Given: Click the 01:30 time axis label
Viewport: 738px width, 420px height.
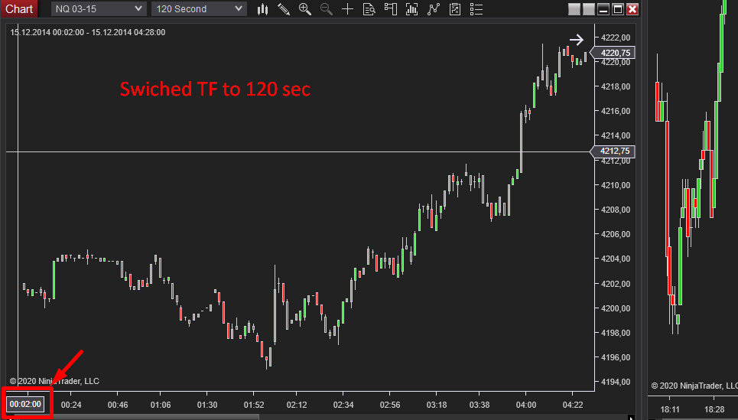Looking at the screenshot, I should [207, 405].
